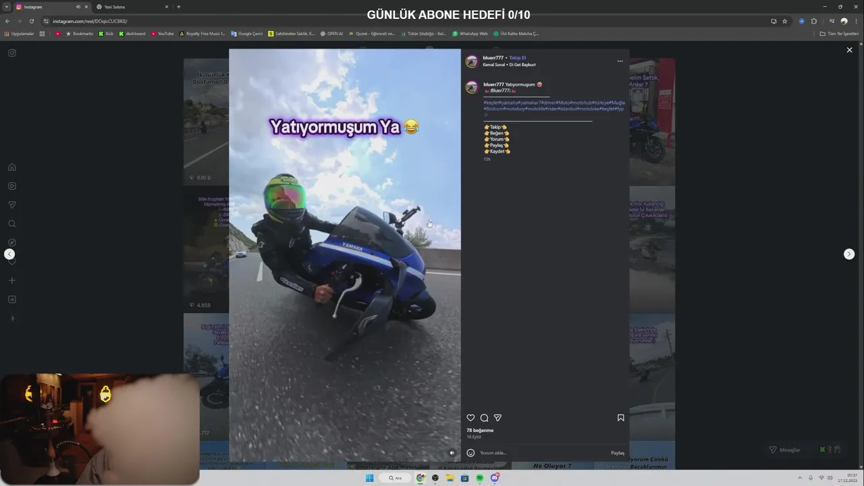Mute the reel audio speaker icon
This screenshot has height=486, width=864.
pos(452,453)
